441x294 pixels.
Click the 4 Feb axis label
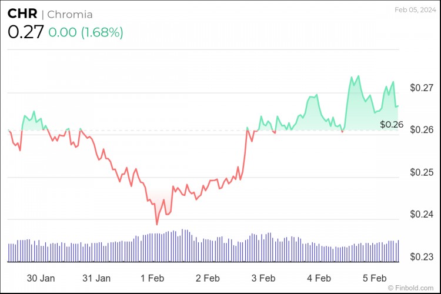pos(319,278)
